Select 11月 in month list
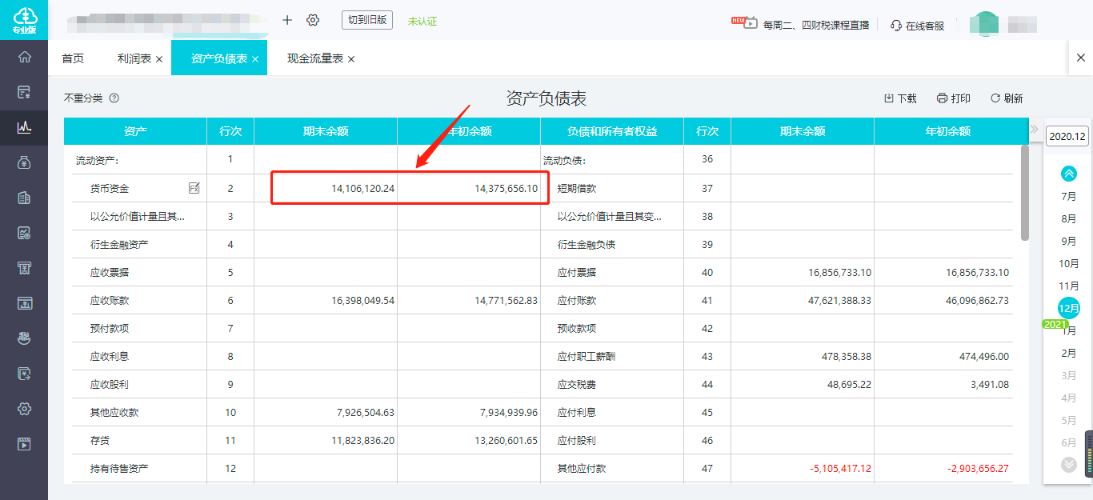Viewport: 1093px width, 500px height. click(x=1069, y=286)
